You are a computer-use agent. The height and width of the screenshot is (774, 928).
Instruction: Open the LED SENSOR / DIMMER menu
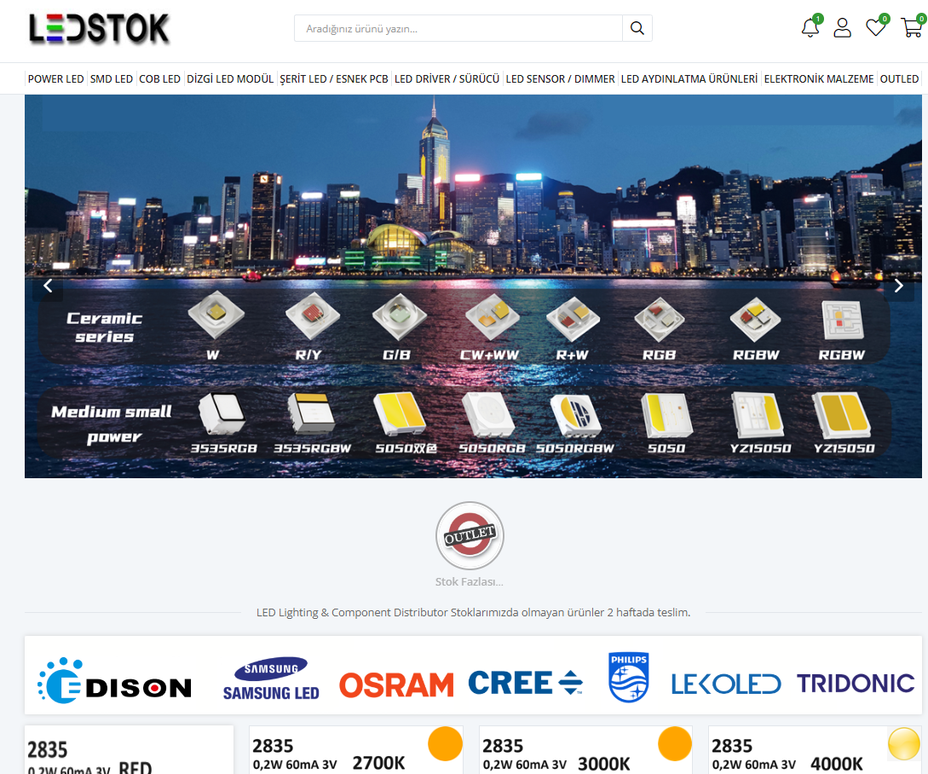(561, 78)
